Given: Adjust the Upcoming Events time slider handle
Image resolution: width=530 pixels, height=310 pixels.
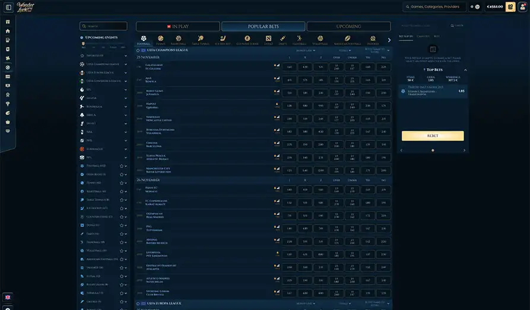Looking at the screenshot, I should pyautogui.click(x=84, y=44).
